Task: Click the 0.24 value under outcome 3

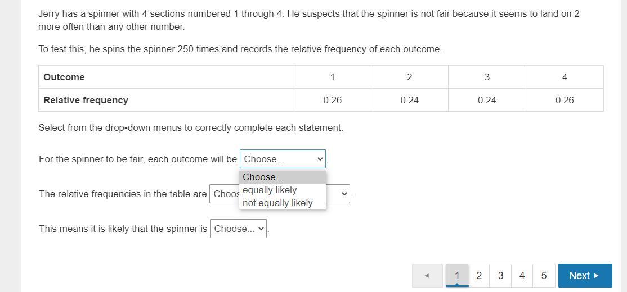Action: 487,100
